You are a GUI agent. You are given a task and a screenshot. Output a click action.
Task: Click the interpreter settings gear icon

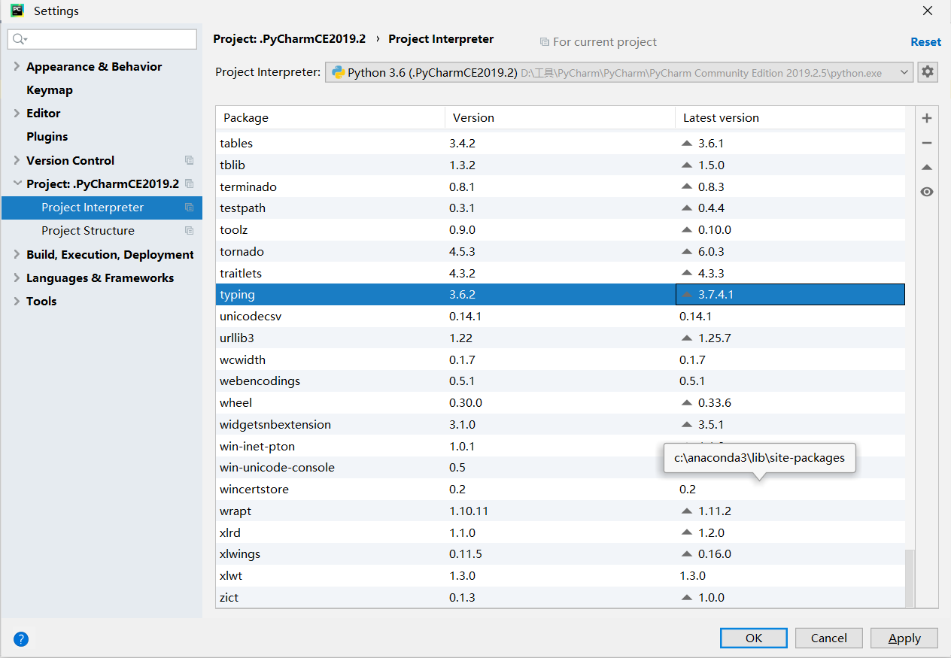(x=928, y=72)
